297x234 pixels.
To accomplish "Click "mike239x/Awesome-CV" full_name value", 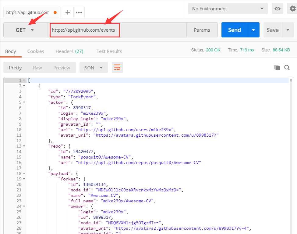I will pos(127,201).
